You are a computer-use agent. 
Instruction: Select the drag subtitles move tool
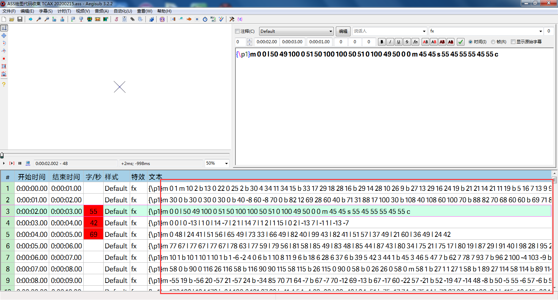pyautogui.click(x=4, y=36)
